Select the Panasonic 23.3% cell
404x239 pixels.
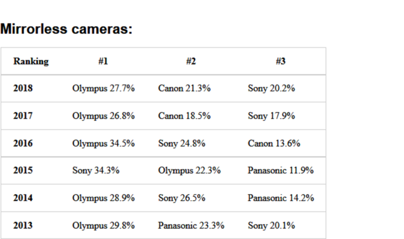(191, 225)
